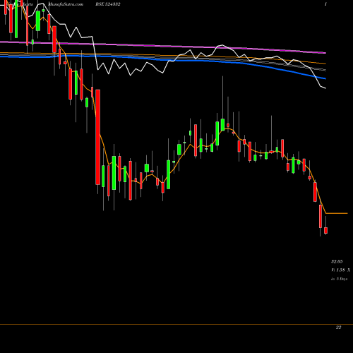Click the last red candle at far right
This screenshot has height=353, width=353.
[x=326, y=230]
